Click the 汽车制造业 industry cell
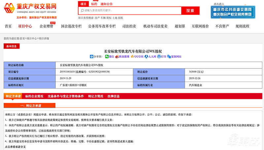Viewport: 264px width, 150px height. [x=223, y=85]
